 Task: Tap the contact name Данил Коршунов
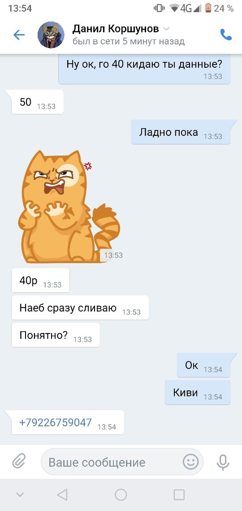[116, 29]
